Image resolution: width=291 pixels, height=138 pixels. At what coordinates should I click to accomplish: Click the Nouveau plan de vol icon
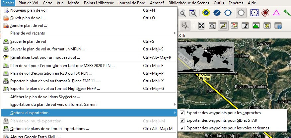(6, 10)
